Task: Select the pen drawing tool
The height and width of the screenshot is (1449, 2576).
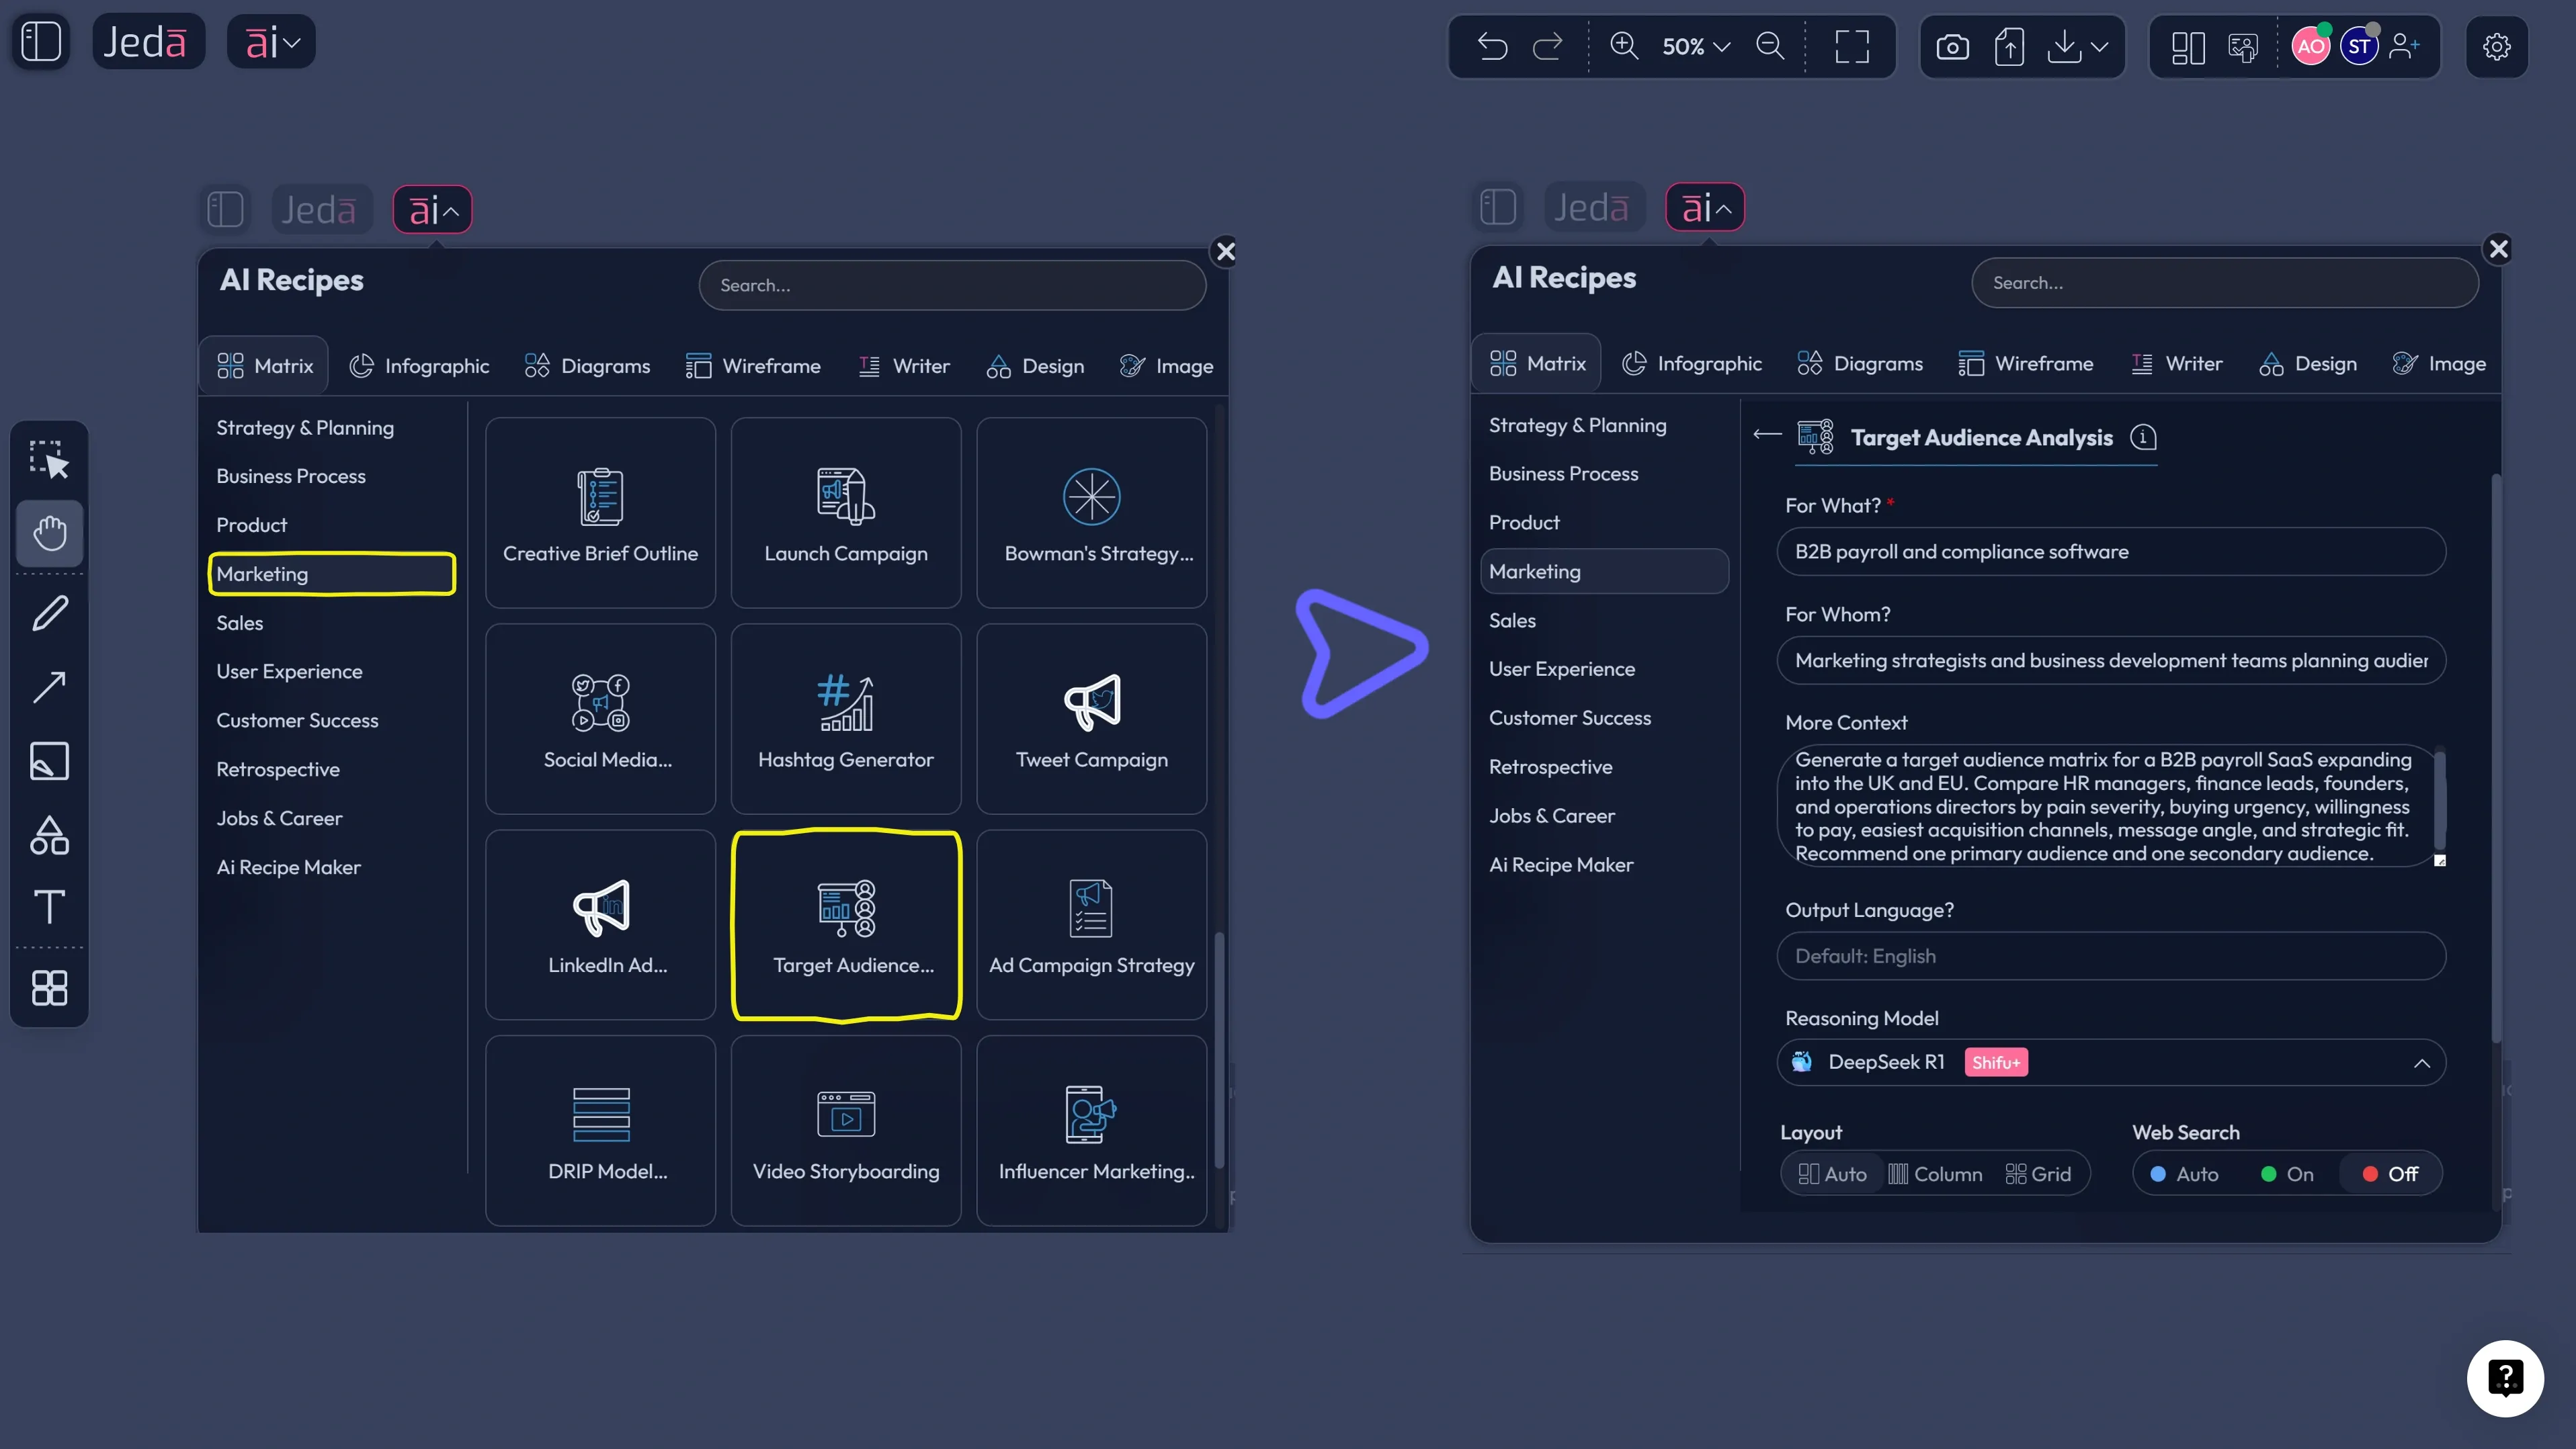Action: pos(49,613)
